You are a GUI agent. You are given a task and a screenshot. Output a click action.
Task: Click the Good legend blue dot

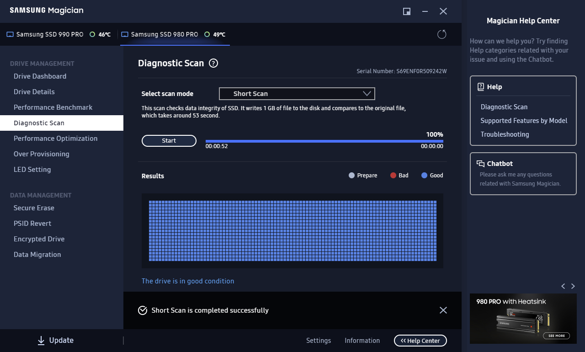click(x=424, y=176)
